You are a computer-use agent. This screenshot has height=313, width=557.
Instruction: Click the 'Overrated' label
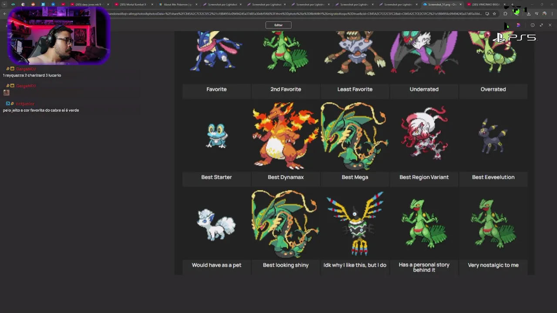coord(493,89)
